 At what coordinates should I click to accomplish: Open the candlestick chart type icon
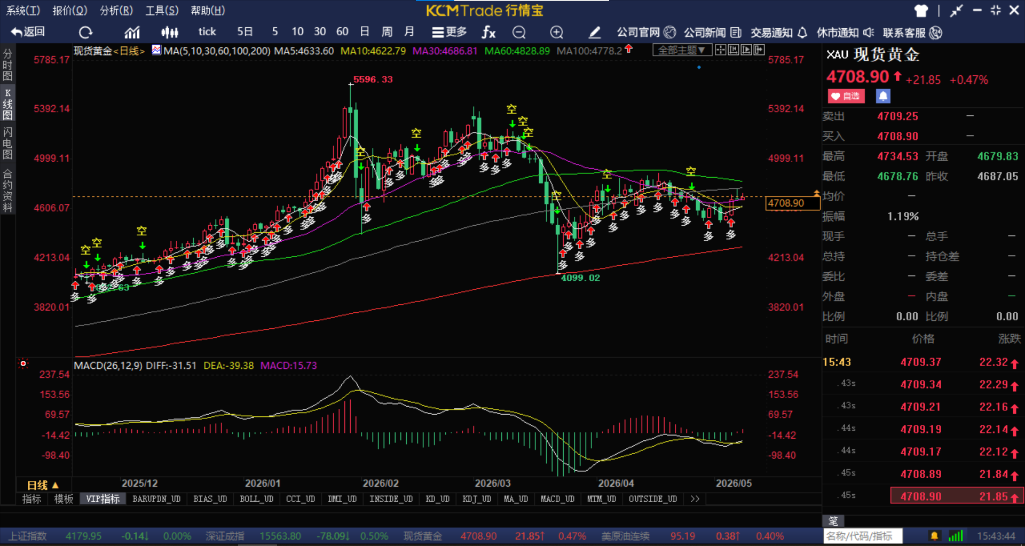(170, 33)
